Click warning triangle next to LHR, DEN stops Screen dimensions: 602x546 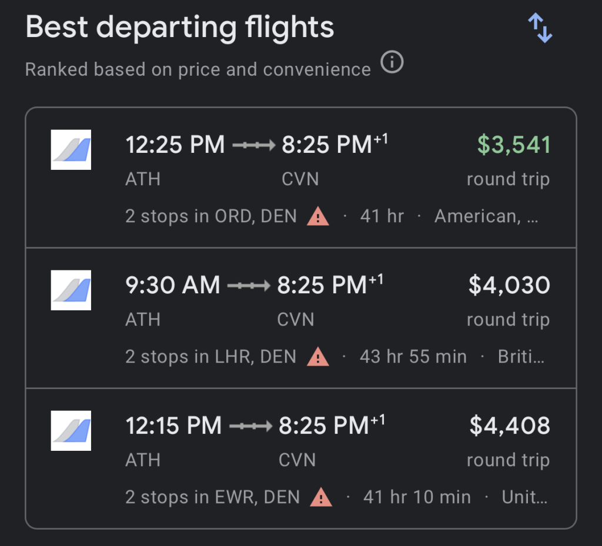click(x=318, y=357)
